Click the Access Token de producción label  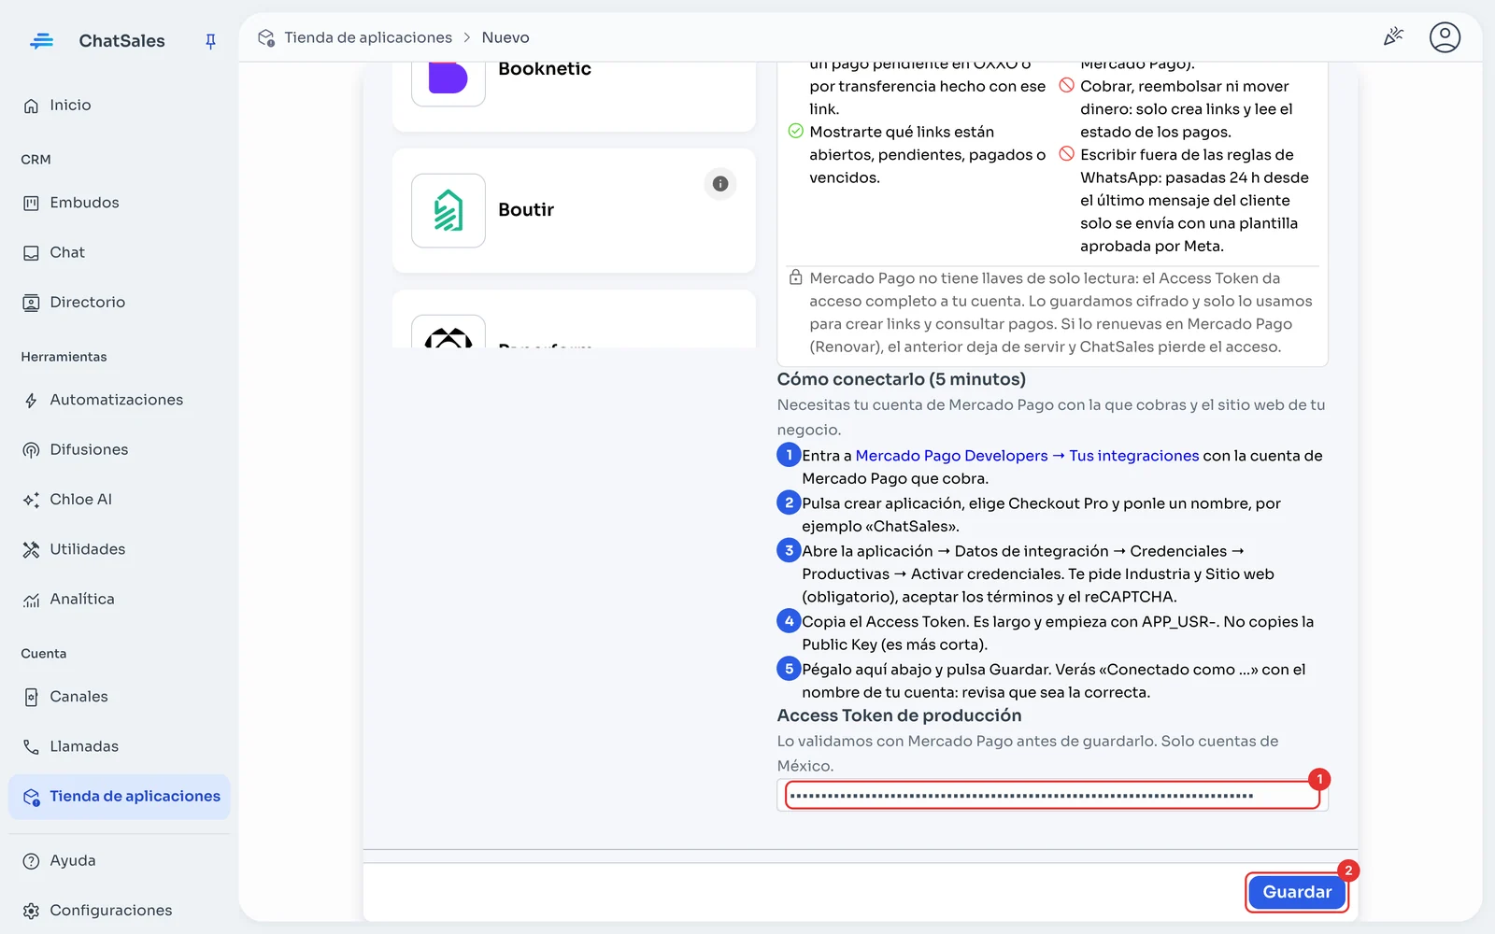899,715
